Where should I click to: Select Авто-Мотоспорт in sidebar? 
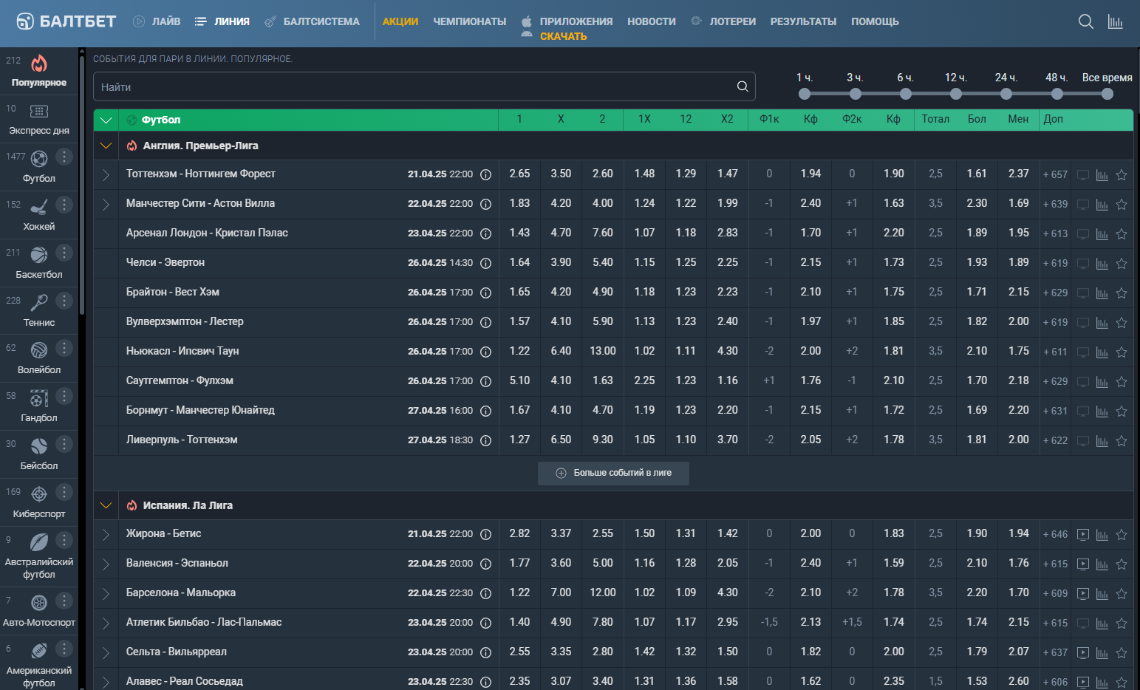[39, 610]
